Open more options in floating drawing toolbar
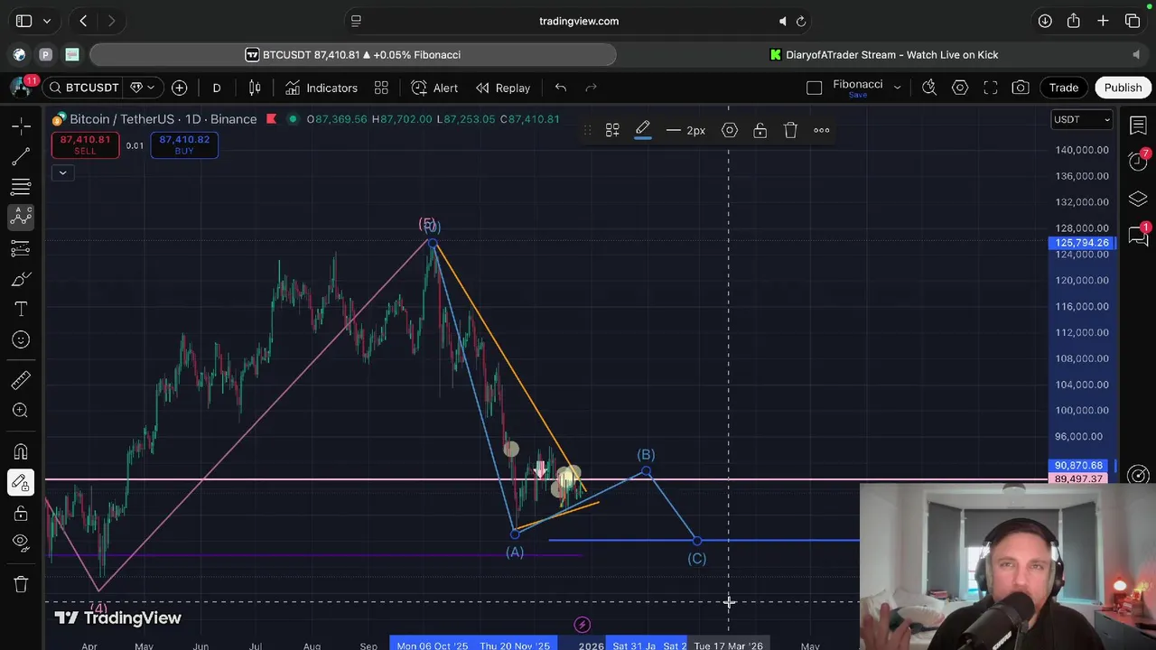Image resolution: width=1156 pixels, height=650 pixels. 822,130
